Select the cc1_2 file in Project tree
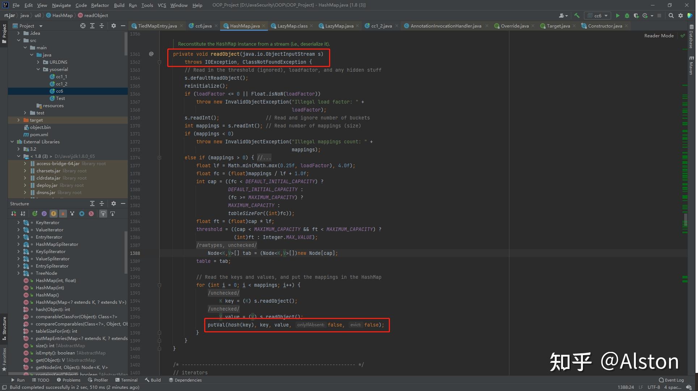 click(x=61, y=84)
